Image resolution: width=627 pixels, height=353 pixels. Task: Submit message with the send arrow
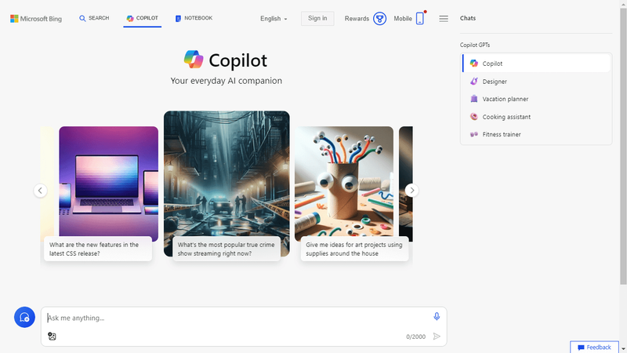(437, 337)
